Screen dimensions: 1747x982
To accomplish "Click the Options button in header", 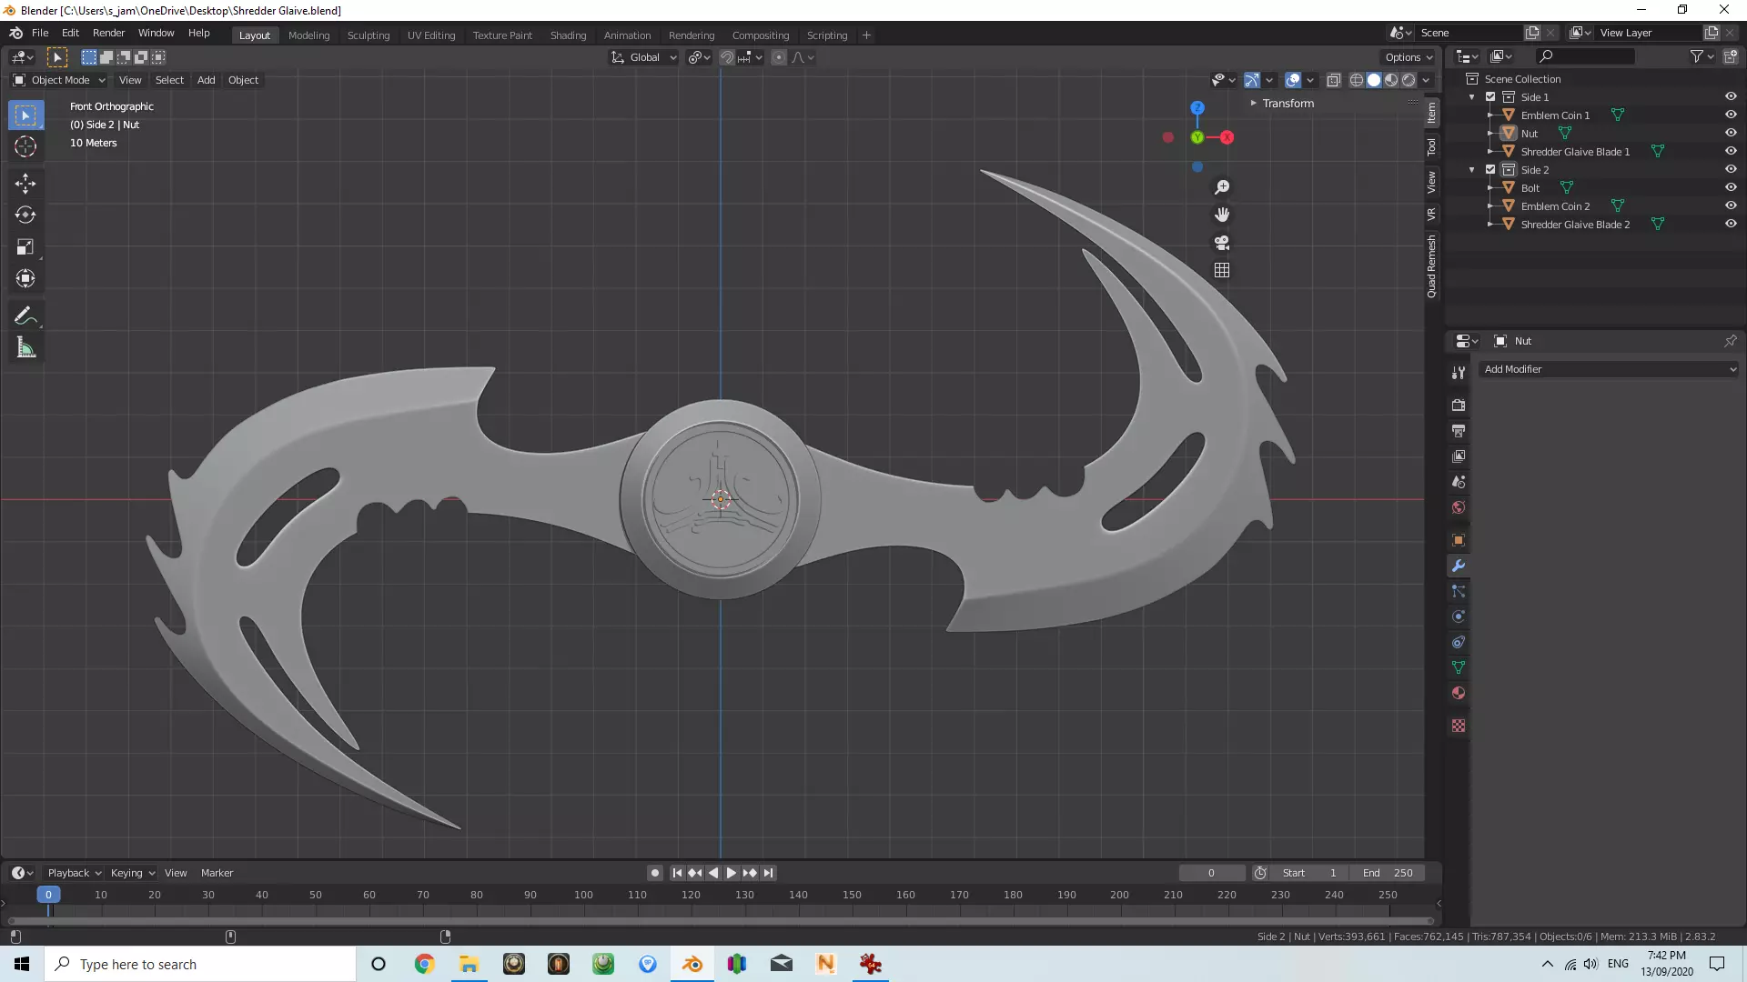I will point(1409,57).
